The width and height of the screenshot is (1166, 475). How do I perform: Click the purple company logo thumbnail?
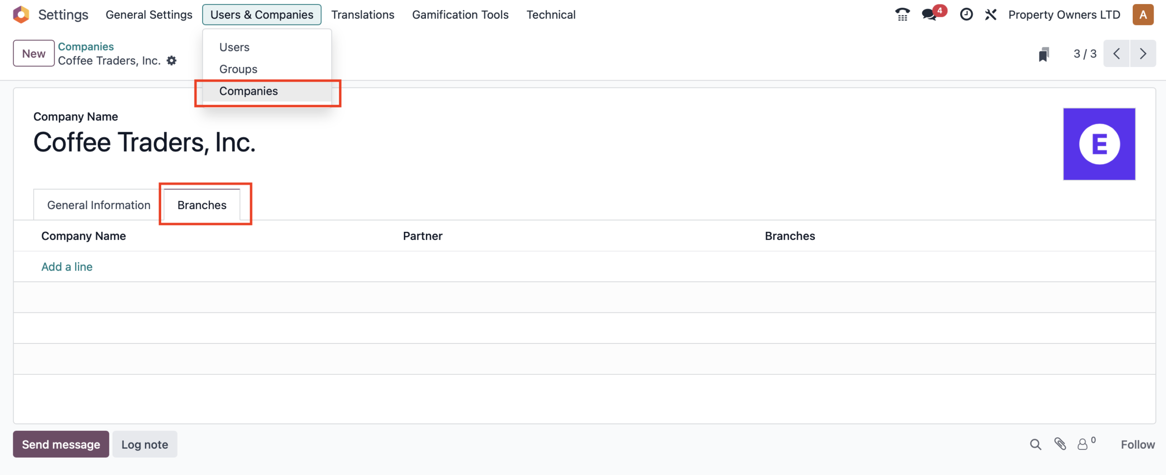[1099, 144]
